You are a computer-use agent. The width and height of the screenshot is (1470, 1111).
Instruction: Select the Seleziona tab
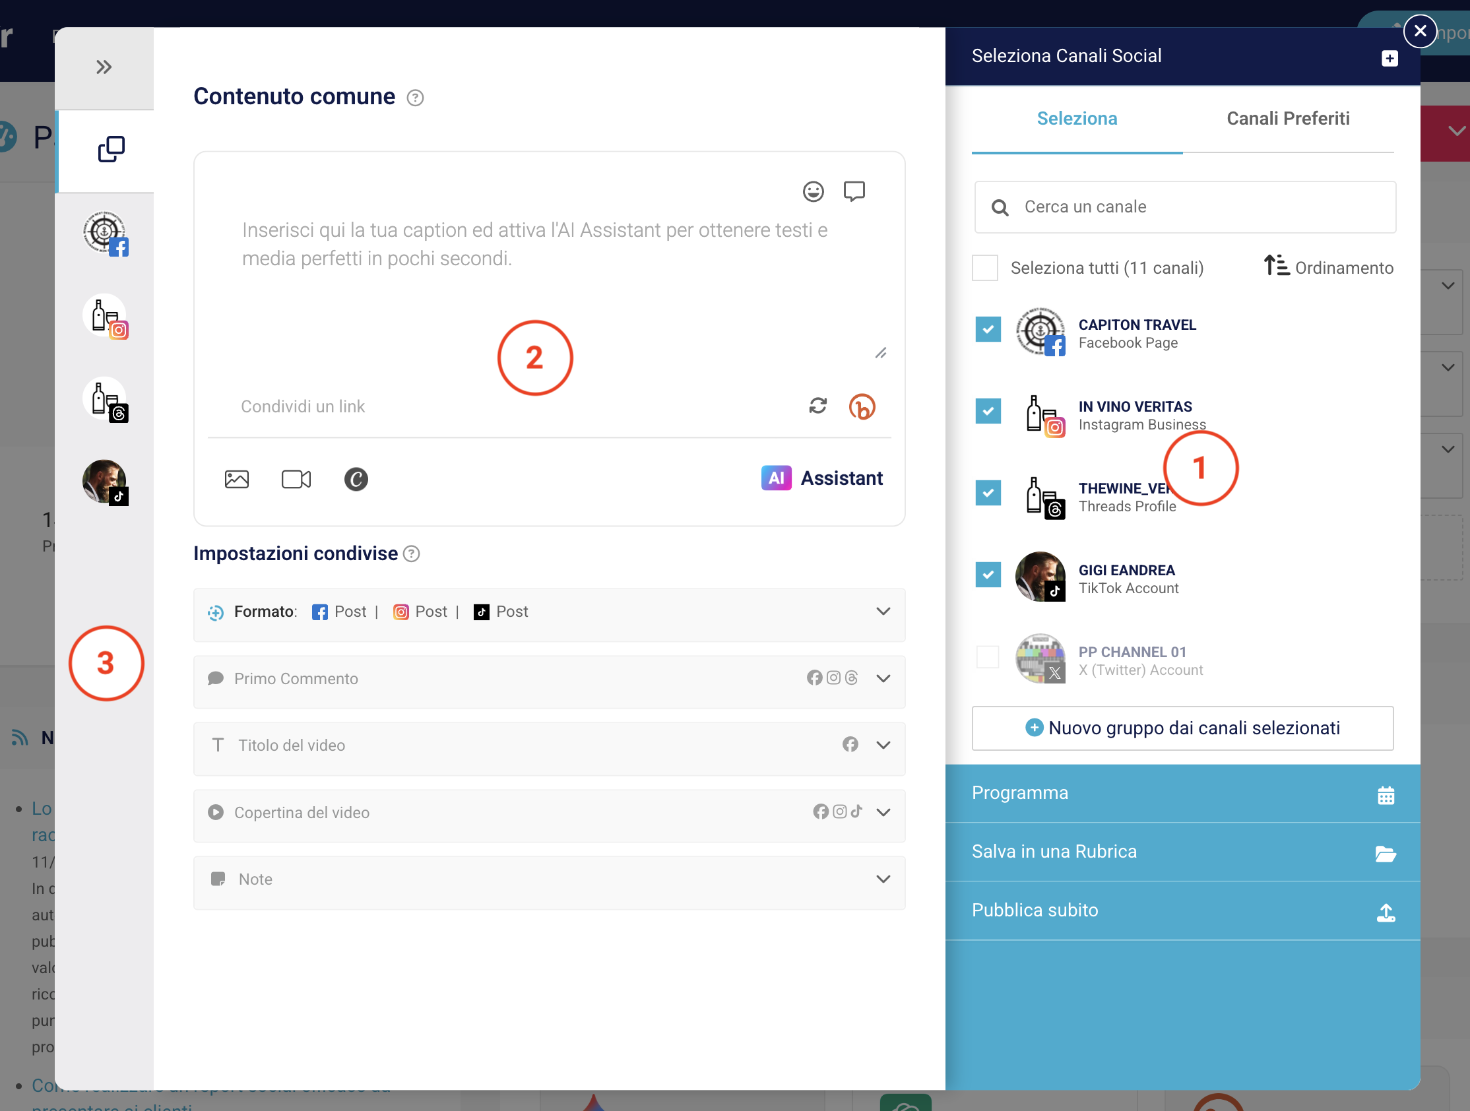[1077, 118]
